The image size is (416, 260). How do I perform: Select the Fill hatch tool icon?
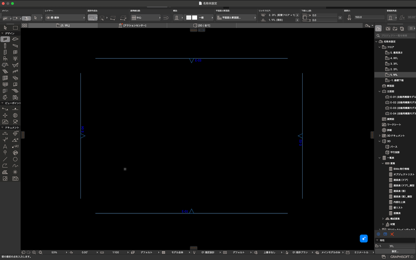point(5,172)
